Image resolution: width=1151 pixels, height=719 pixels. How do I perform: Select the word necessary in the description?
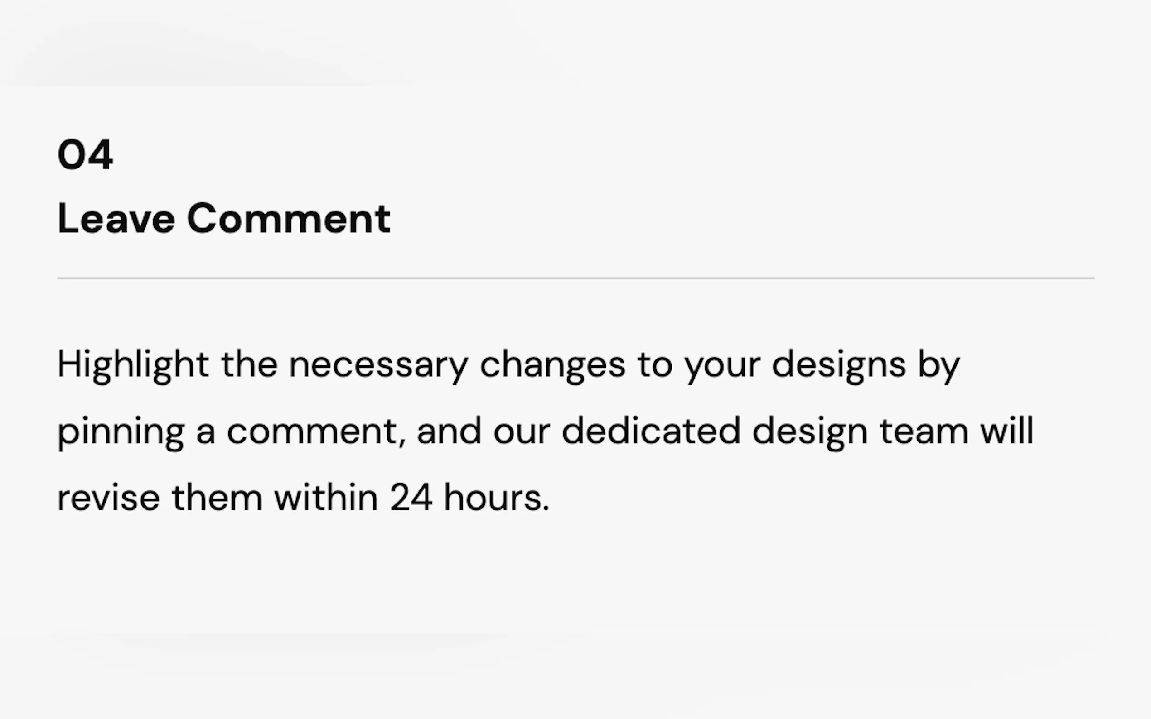(379, 365)
